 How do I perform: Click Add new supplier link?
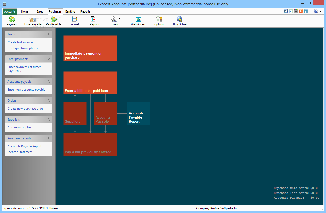coord(19,127)
